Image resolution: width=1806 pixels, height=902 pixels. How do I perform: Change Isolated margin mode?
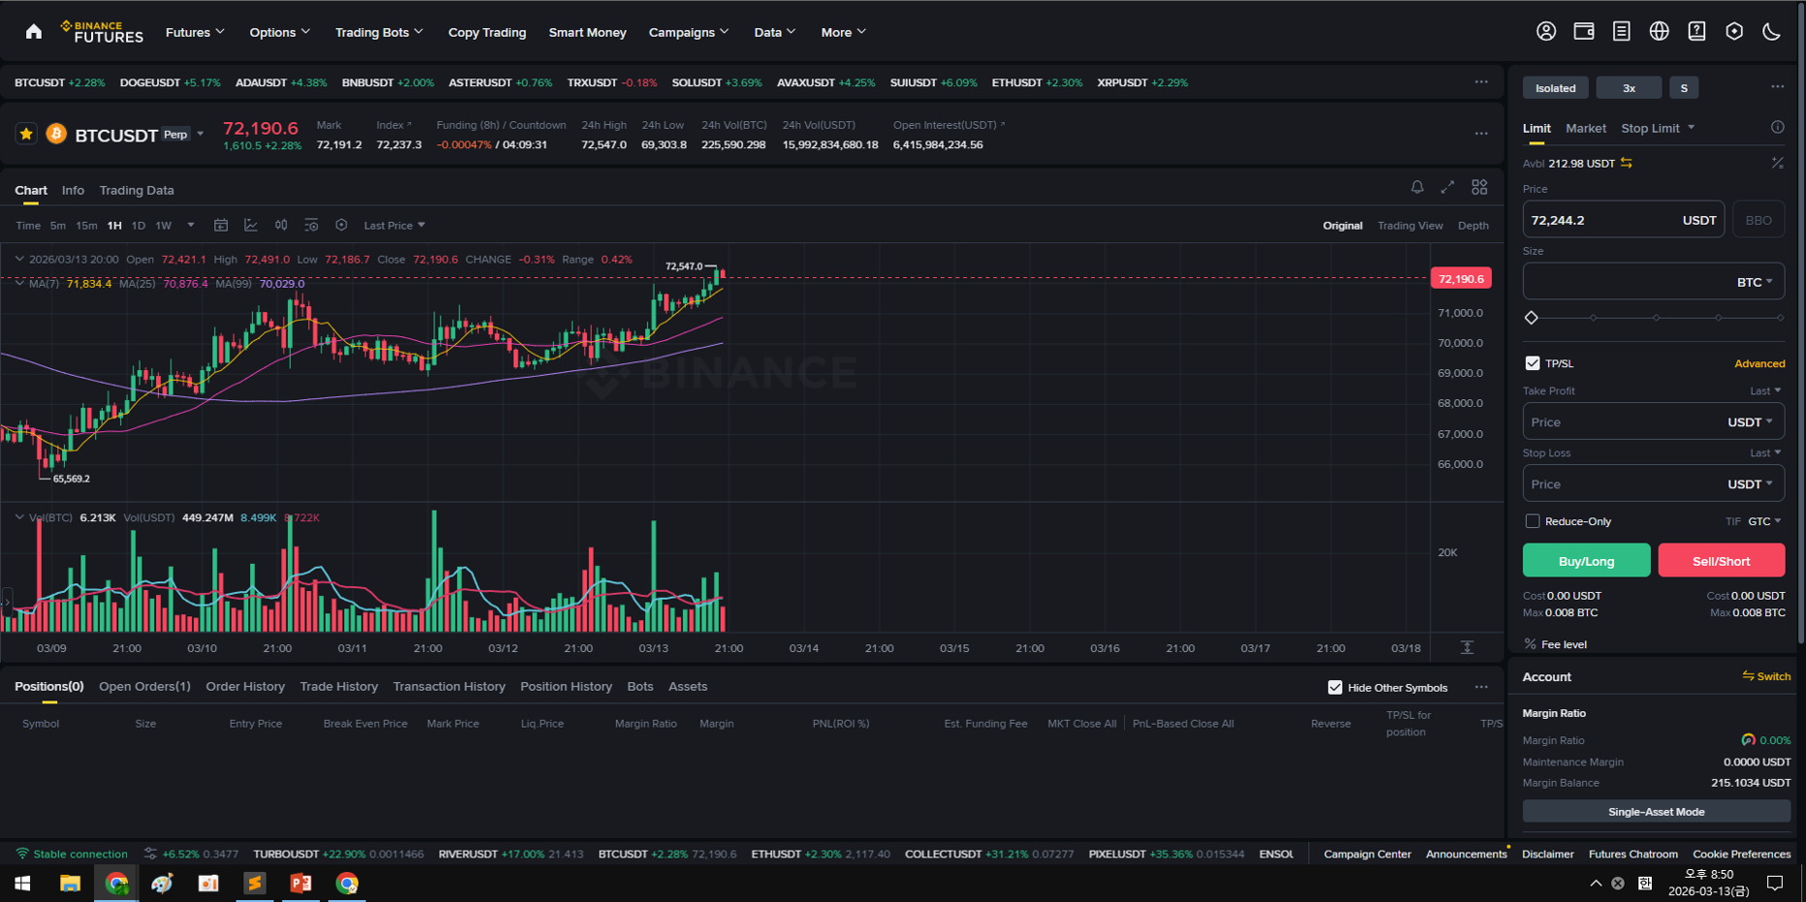coord(1555,88)
